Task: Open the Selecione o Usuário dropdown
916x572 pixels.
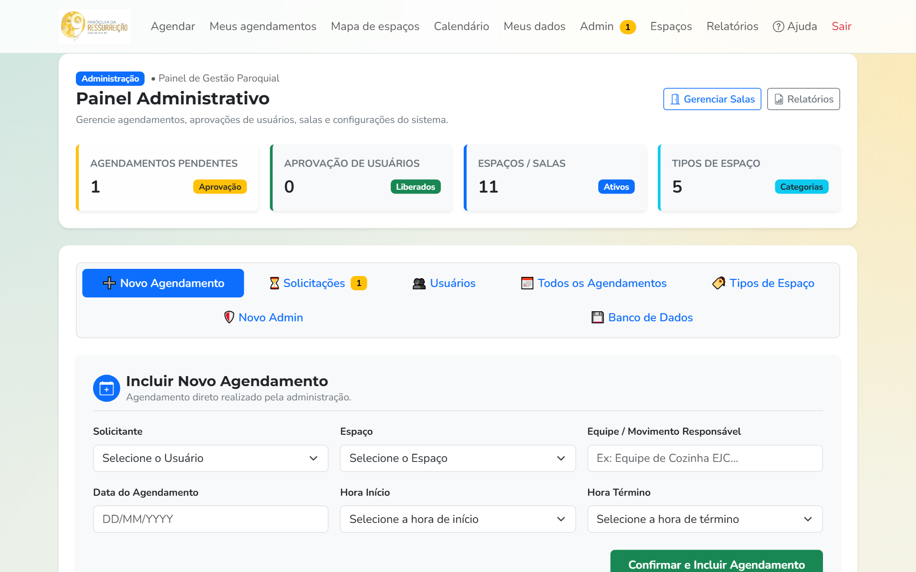Action: (x=210, y=458)
